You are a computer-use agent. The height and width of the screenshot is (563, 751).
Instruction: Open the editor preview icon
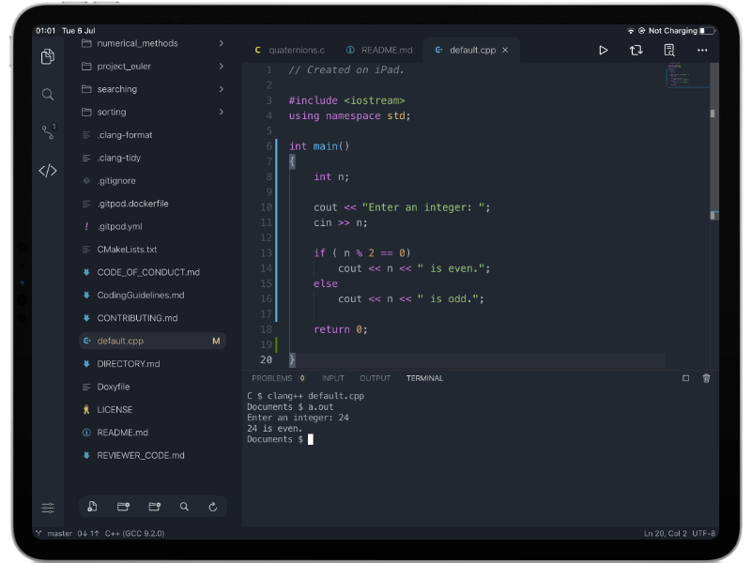668,50
